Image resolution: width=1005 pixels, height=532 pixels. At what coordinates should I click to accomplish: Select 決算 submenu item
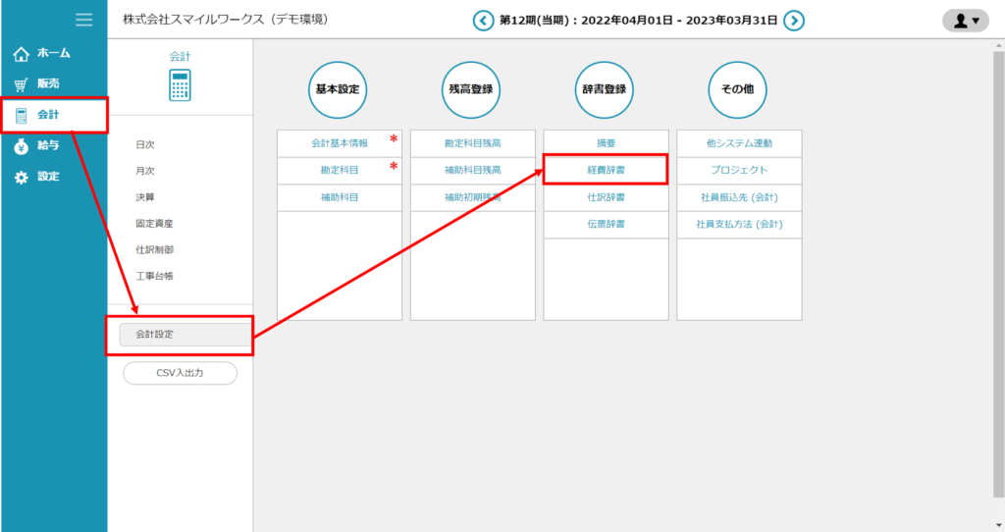pos(145,197)
